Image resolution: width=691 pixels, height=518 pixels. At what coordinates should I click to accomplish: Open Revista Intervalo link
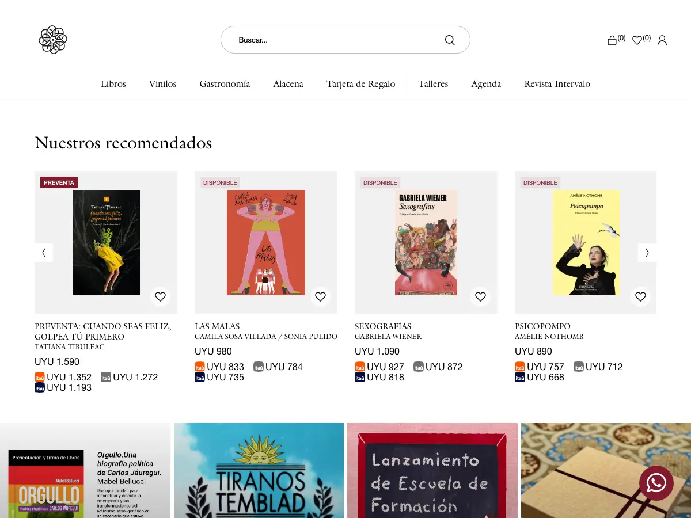pyautogui.click(x=557, y=84)
